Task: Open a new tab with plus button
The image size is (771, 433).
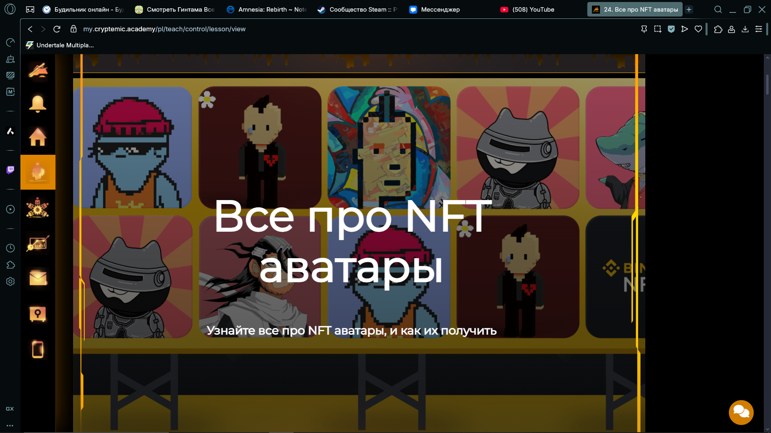Action: [689, 9]
